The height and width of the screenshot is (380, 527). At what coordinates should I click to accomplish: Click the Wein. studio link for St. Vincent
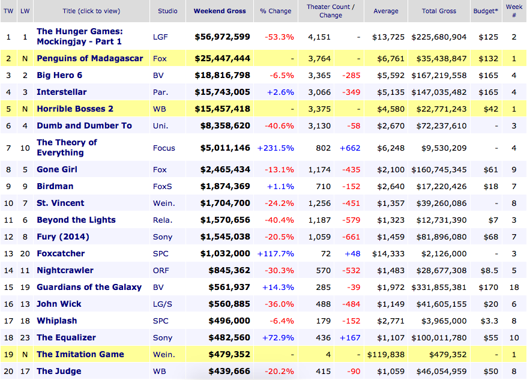point(164,203)
